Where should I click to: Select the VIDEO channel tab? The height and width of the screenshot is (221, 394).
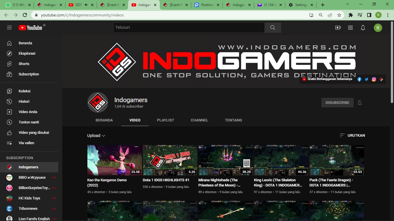135,120
